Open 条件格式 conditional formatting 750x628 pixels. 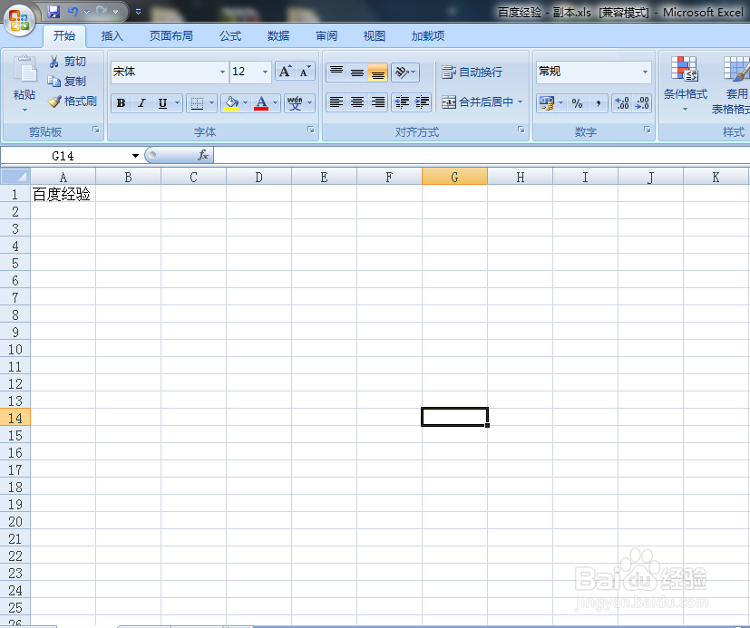685,84
